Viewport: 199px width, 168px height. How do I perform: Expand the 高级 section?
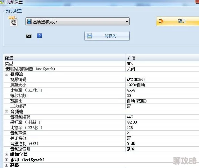tap(6, 165)
